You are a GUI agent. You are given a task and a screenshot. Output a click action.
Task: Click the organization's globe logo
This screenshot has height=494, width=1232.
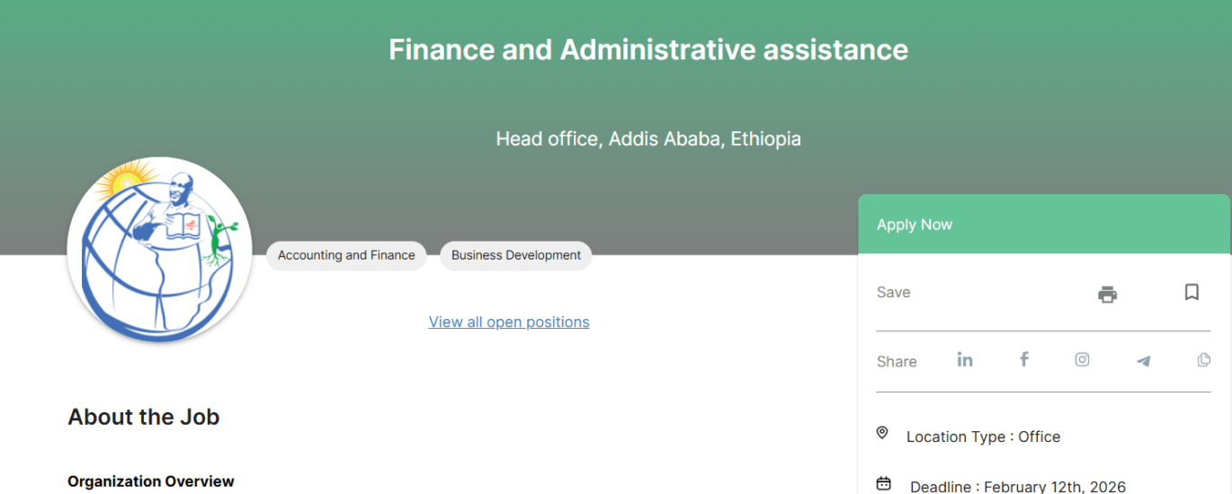159,250
